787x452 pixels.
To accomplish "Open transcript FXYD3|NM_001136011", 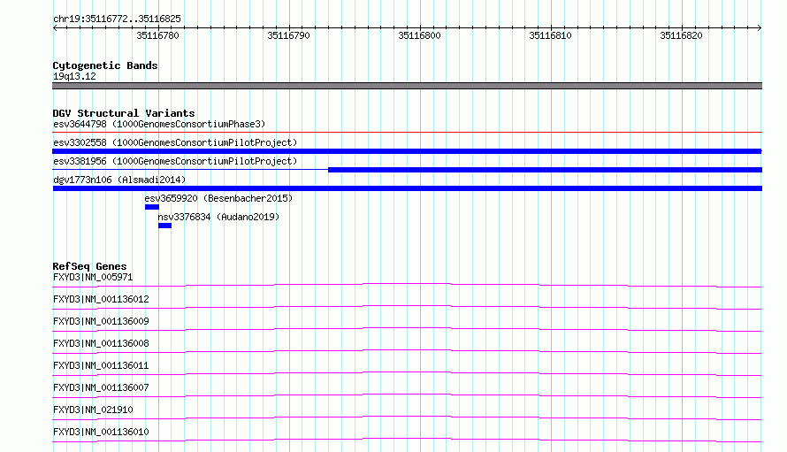I will 101,365.
